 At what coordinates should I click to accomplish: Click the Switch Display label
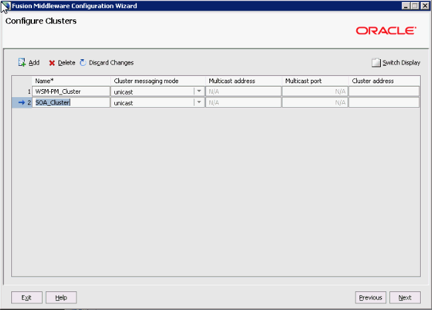point(401,63)
